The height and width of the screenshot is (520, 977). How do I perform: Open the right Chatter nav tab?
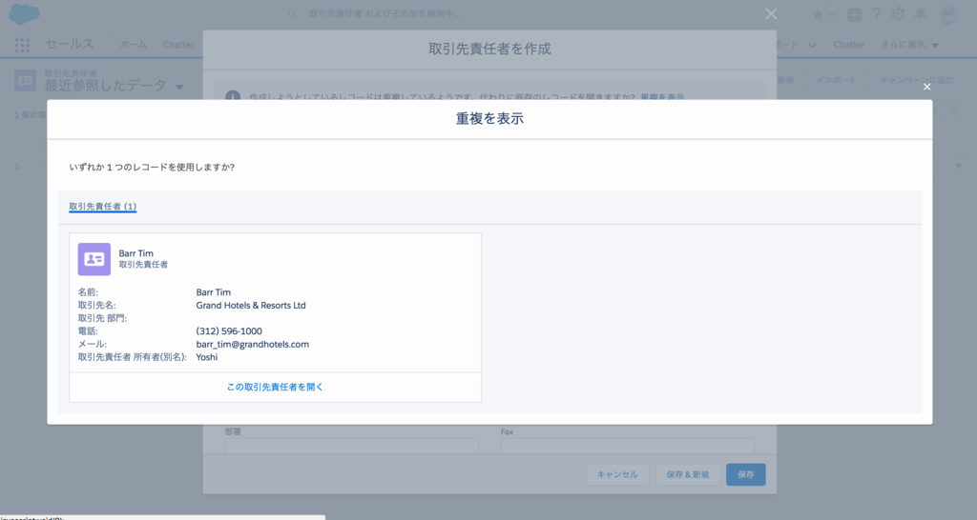click(x=848, y=45)
